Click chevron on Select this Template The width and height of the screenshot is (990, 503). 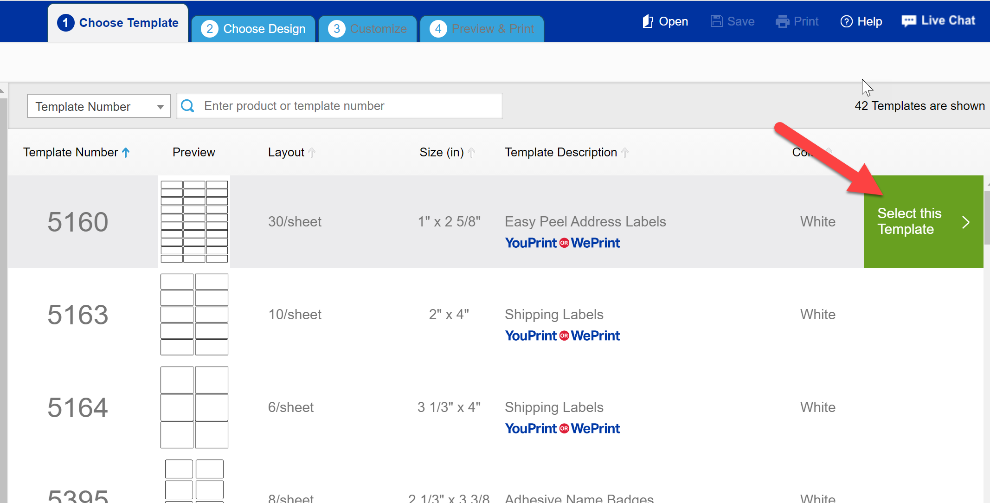(966, 222)
